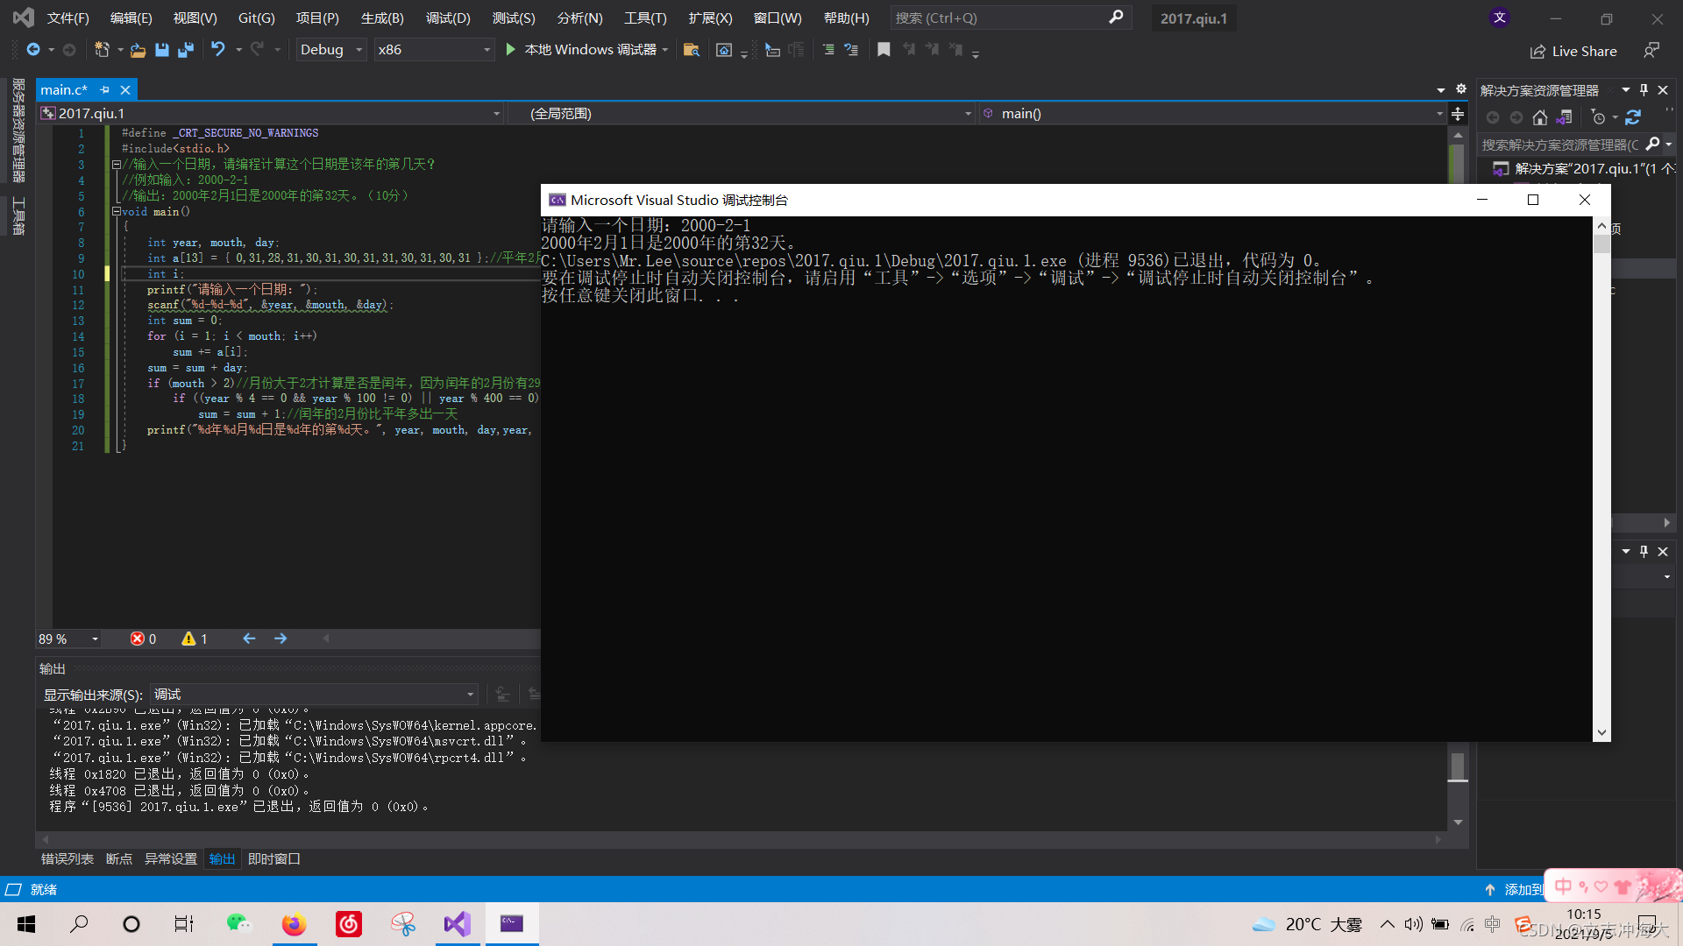Click the warnings count indicator
This screenshot has height=946, width=1683.
[195, 639]
